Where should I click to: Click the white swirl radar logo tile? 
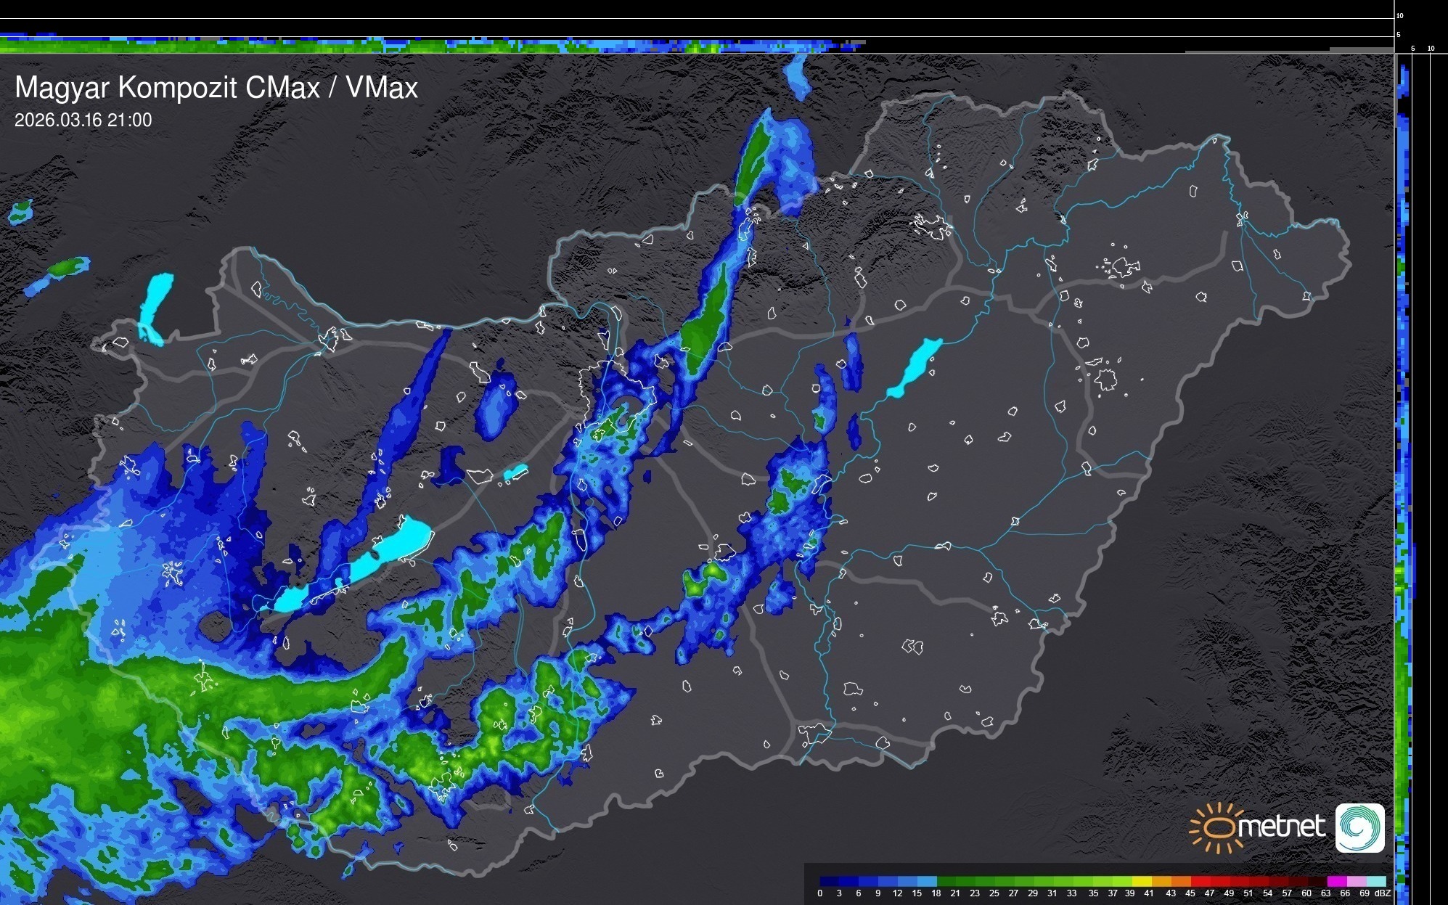(x=1359, y=827)
